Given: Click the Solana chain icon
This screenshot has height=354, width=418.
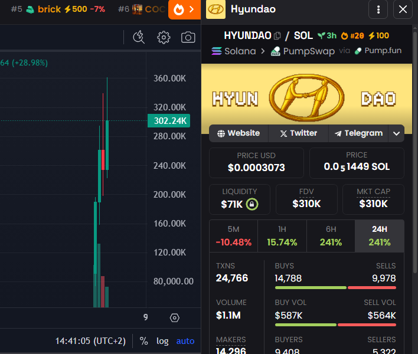Looking at the screenshot, I should pos(217,51).
